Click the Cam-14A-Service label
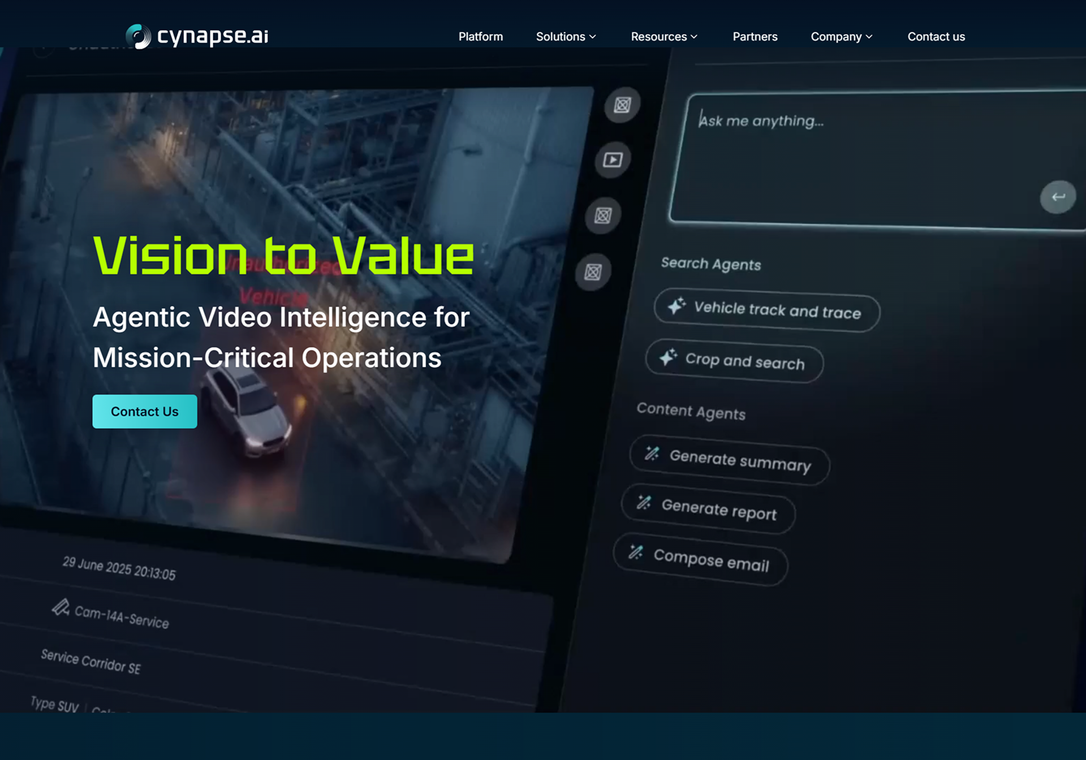 pyautogui.click(x=122, y=617)
